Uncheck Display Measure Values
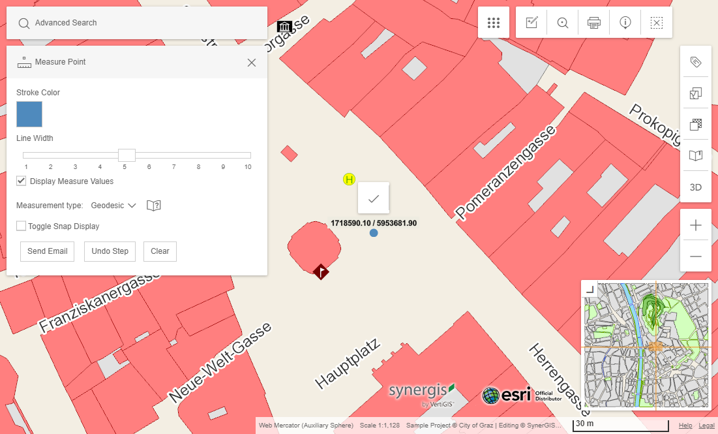Screen dimensions: 718x434 point(21,181)
